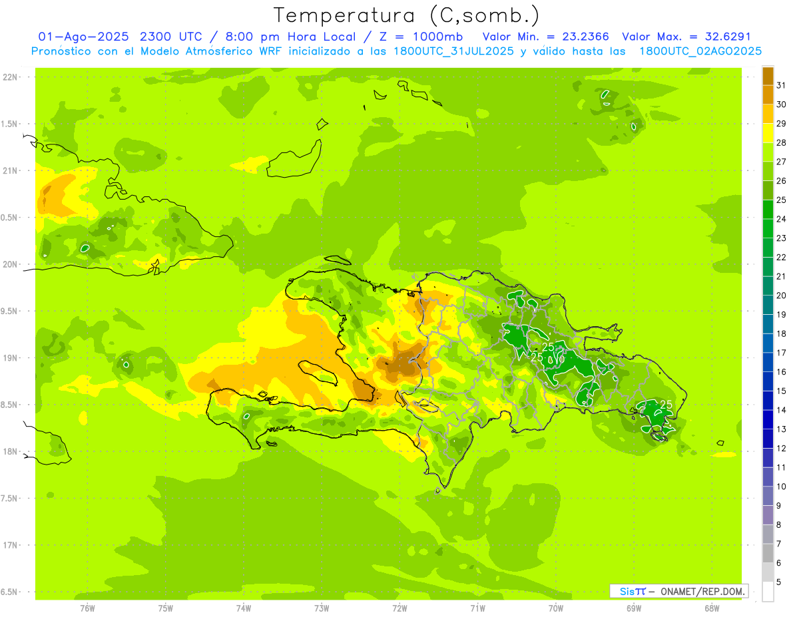Click the legend value 12
Screen dimensions: 799x617
coord(782,449)
